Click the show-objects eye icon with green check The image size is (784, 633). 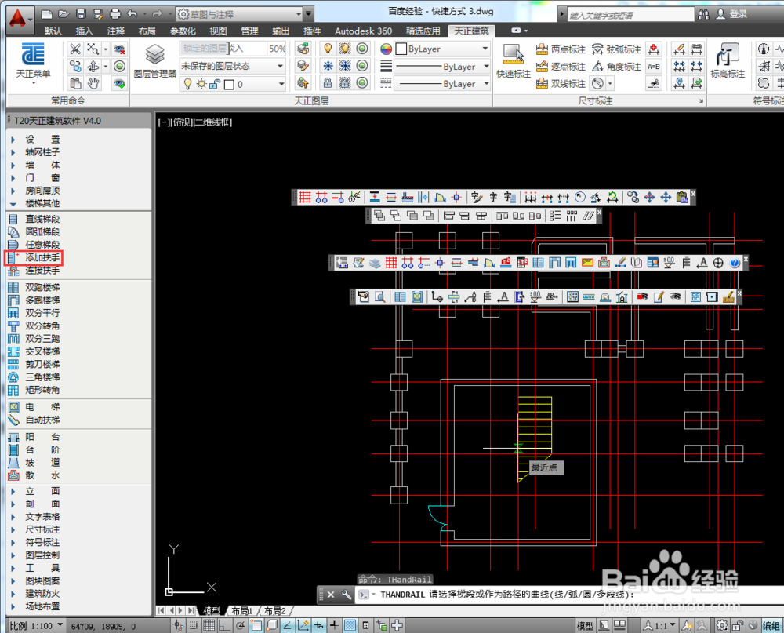click(x=119, y=83)
